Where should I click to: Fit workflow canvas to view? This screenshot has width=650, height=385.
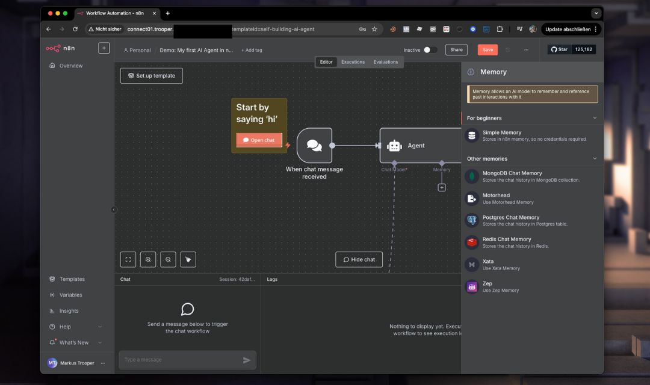click(x=128, y=259)
